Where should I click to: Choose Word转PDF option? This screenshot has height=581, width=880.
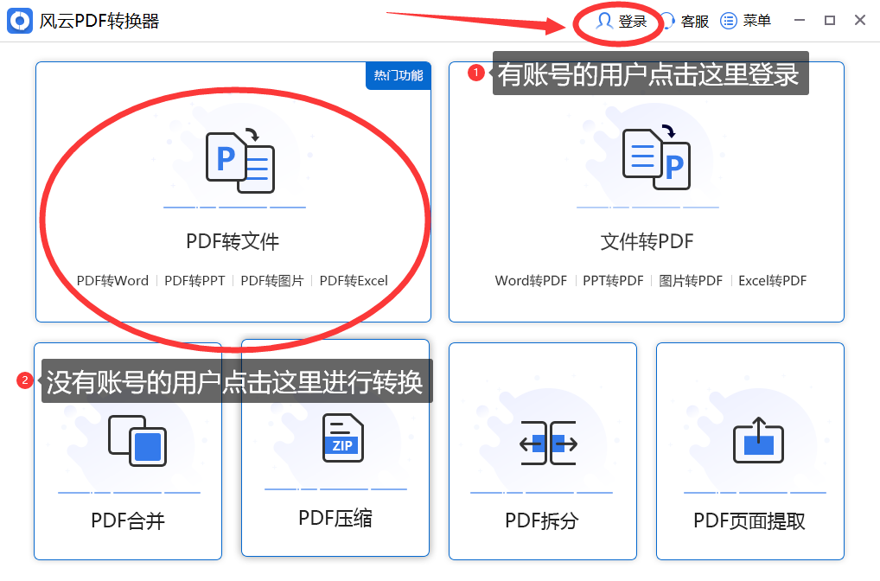point(531,281)
